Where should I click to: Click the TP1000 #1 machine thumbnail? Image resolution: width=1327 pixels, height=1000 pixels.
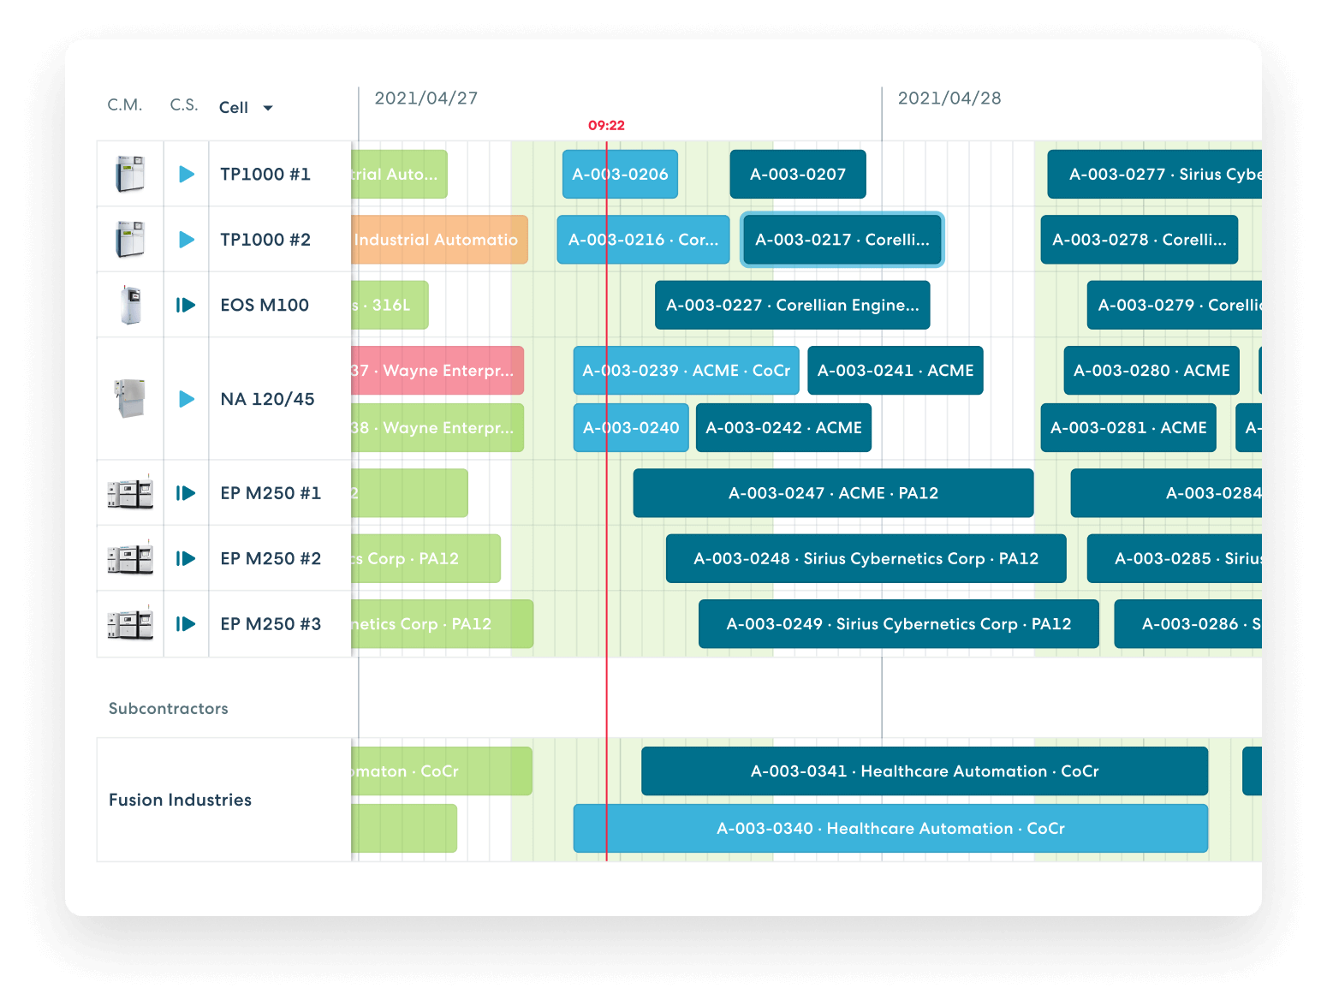pyautogui.click(x=130, y=174)
